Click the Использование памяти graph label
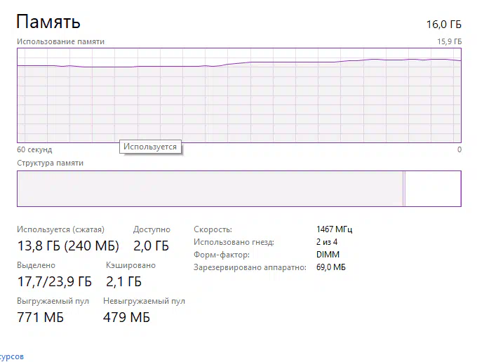 60,41
